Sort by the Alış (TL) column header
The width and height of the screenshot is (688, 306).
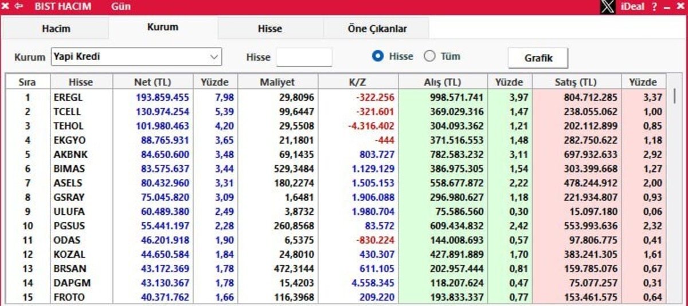coord(443,83)
